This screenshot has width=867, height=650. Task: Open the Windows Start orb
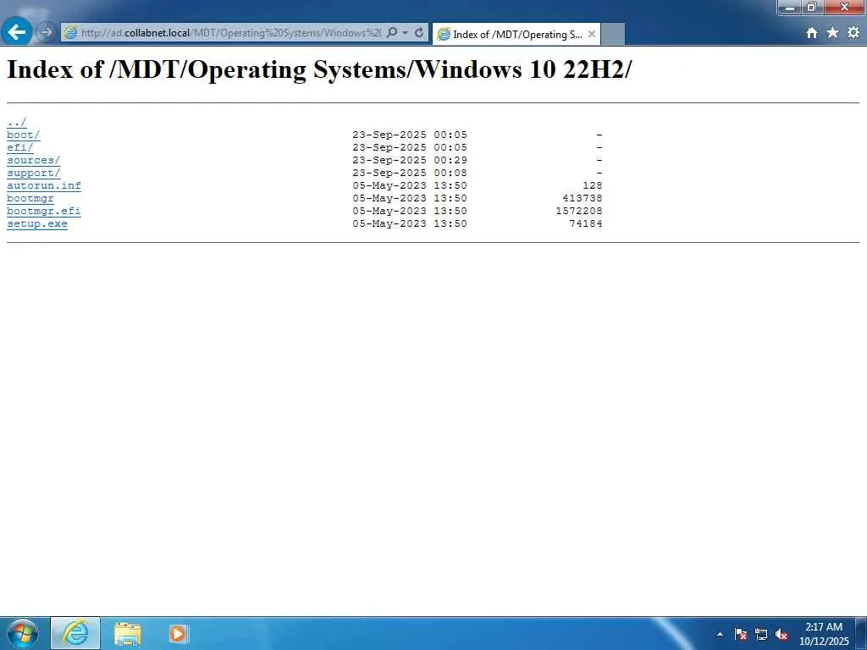[23, 633]
